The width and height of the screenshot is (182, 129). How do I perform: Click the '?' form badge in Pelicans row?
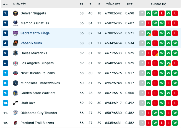142,73
